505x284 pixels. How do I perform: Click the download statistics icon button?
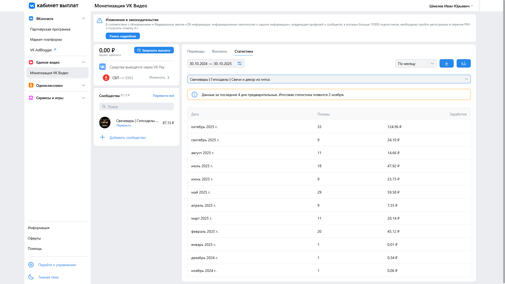click(446, 63)
